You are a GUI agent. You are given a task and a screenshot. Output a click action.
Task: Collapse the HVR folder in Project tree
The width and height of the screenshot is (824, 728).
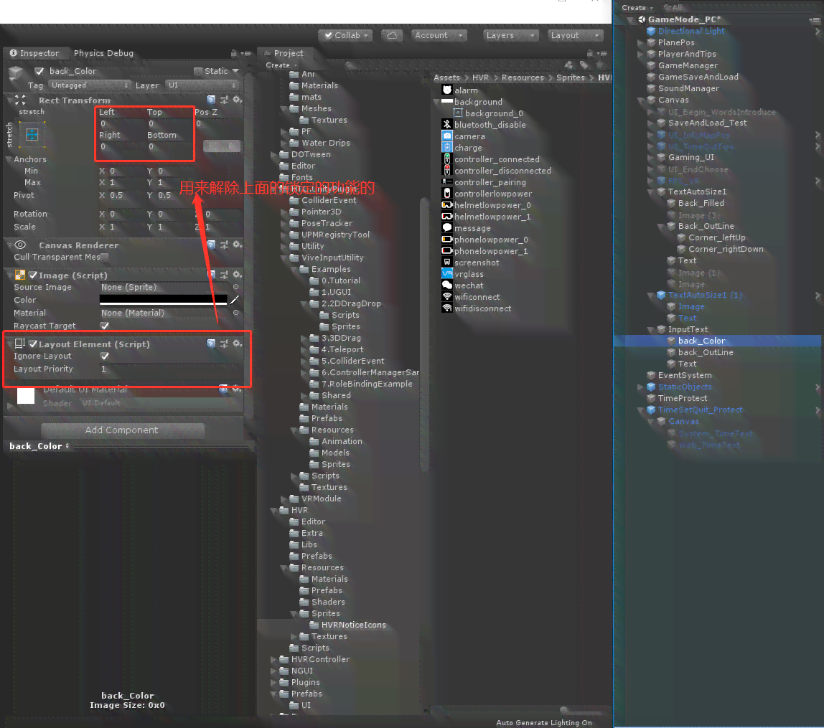(273, 510)
